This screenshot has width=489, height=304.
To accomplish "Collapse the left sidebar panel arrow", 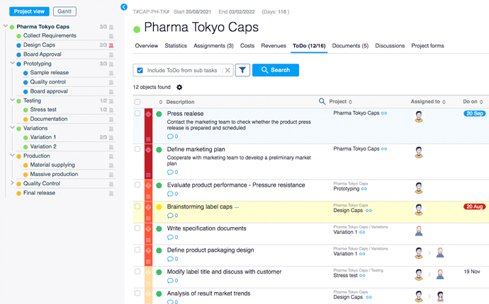I will (x=124, y=7).
